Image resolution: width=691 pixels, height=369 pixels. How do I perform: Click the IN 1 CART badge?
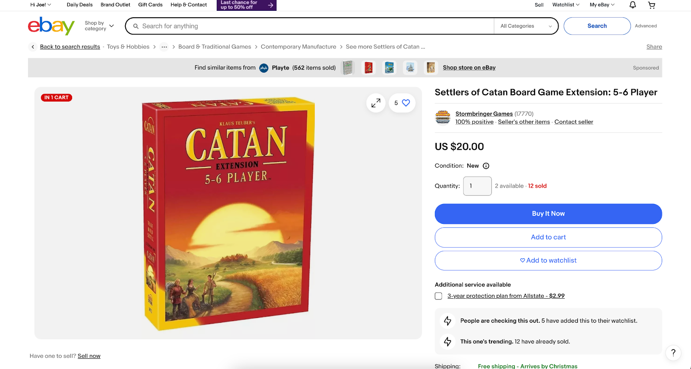tap(57, 98)
